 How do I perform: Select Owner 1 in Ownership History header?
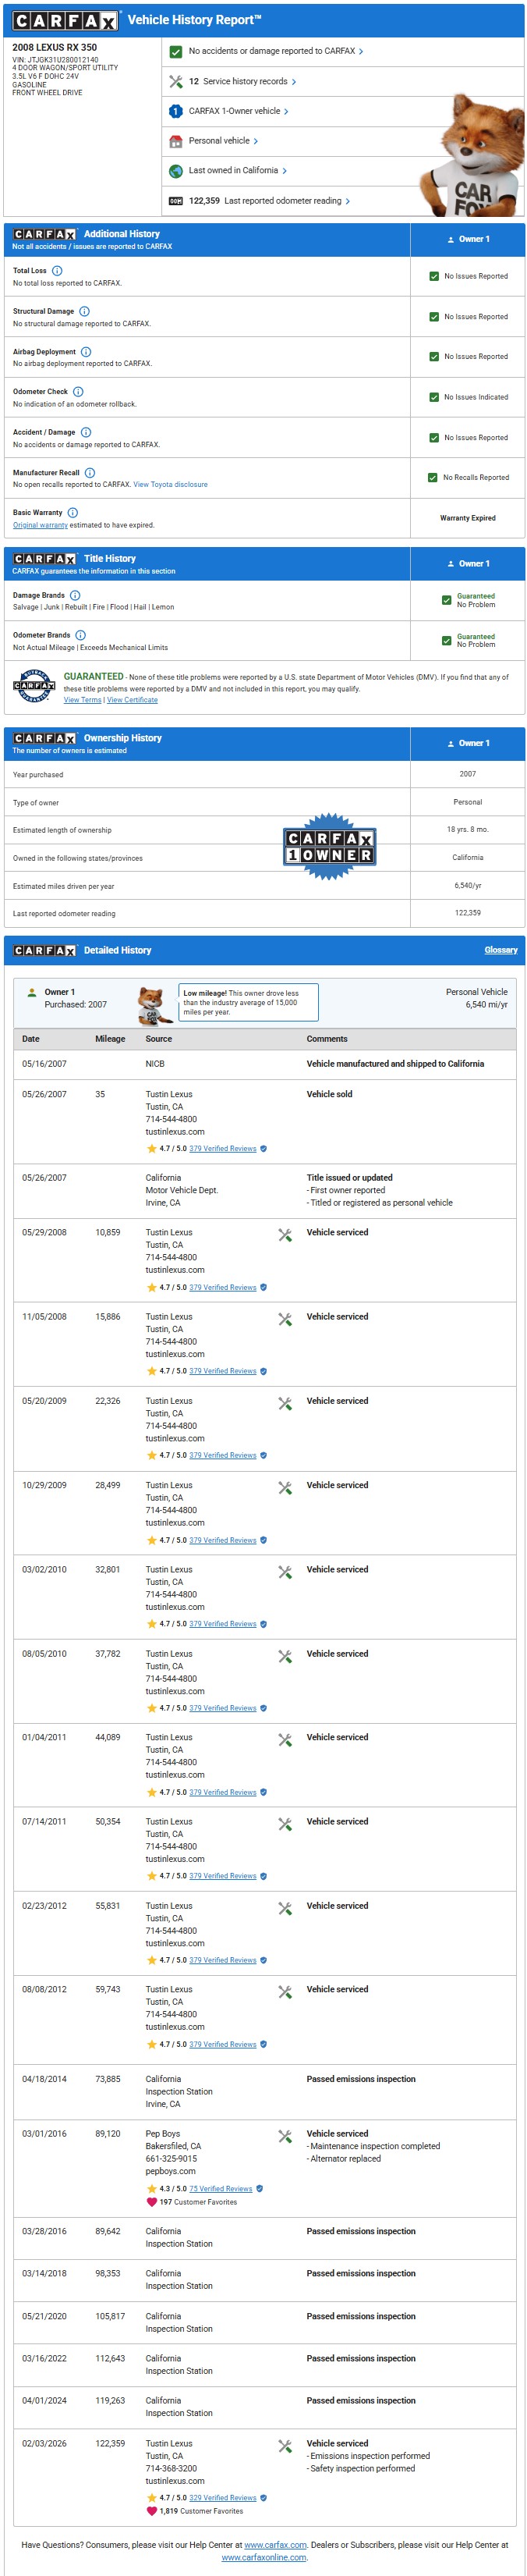tap(467, 743)
